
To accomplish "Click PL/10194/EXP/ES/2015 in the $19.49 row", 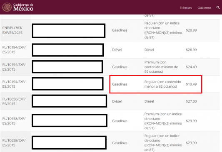I will pyautogui.click(x=14, y=84).
